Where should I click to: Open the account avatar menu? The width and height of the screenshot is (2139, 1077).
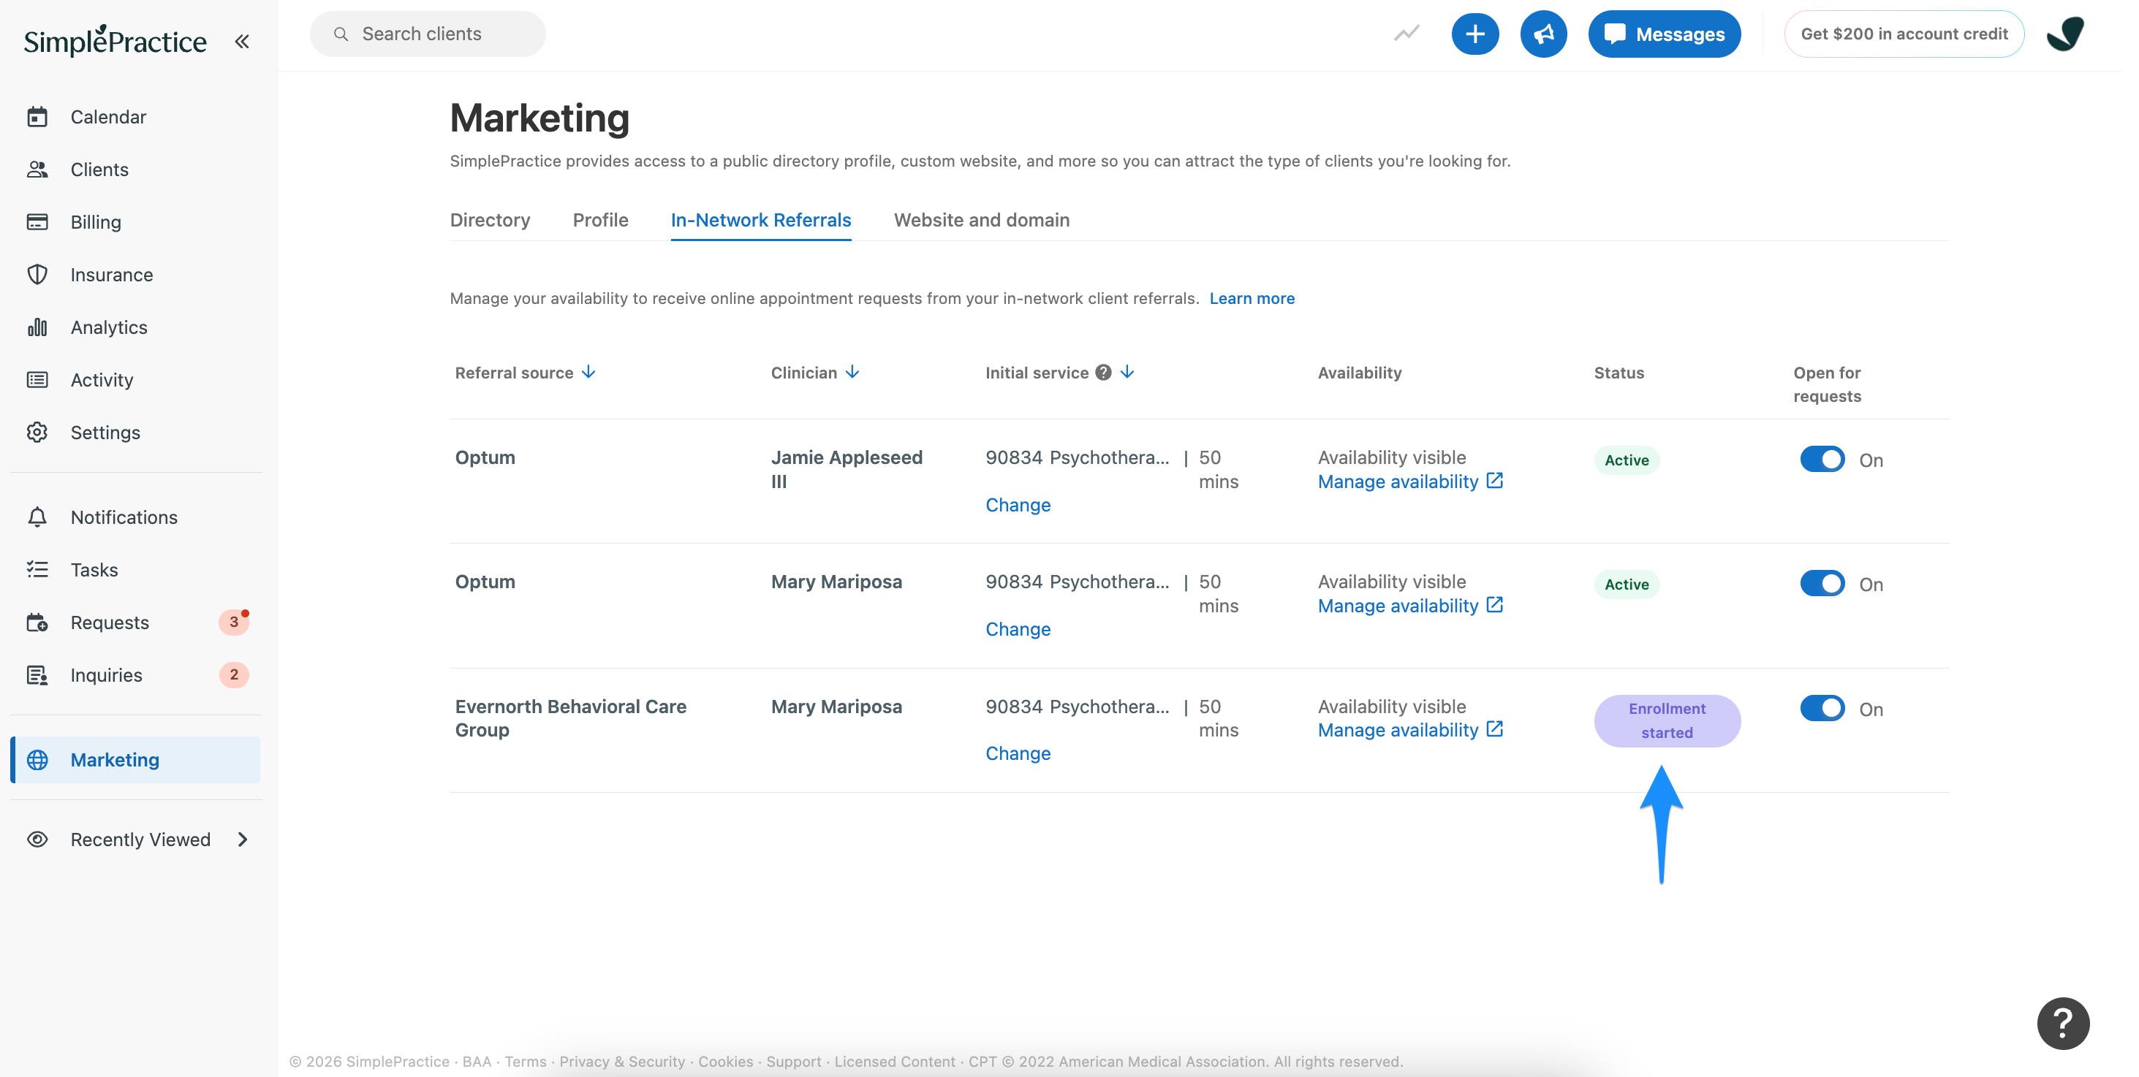2065,34
